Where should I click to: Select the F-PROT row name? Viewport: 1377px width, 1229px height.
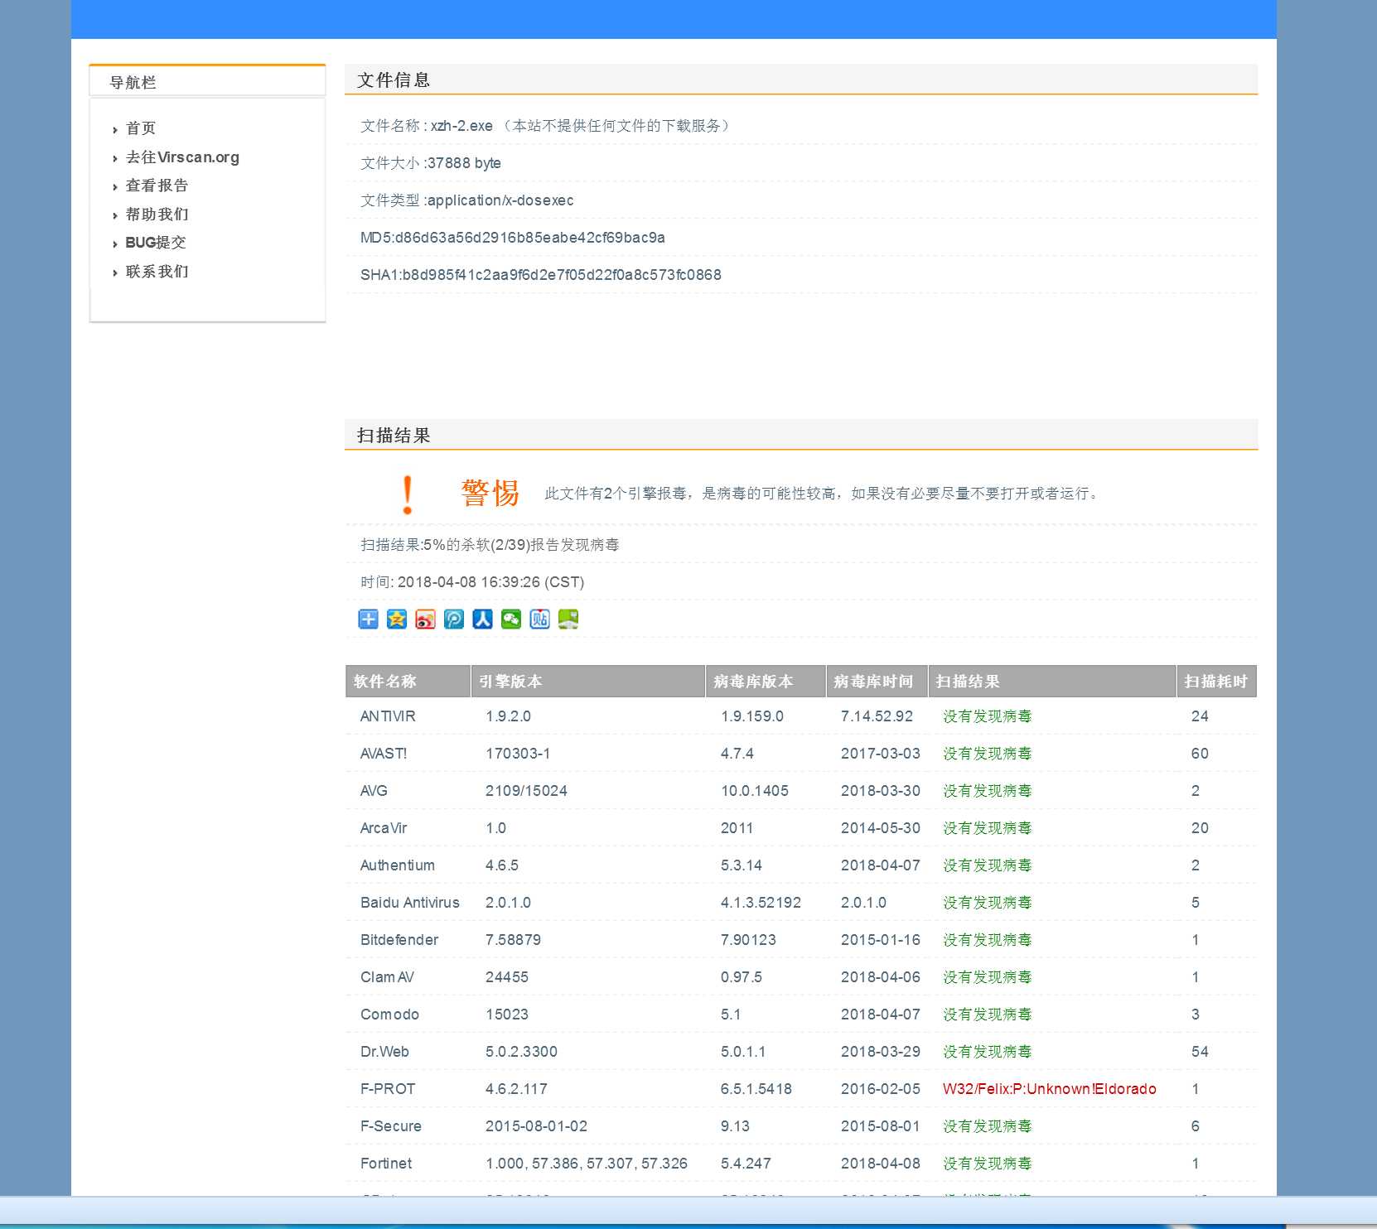click(x=388, y=1089)
